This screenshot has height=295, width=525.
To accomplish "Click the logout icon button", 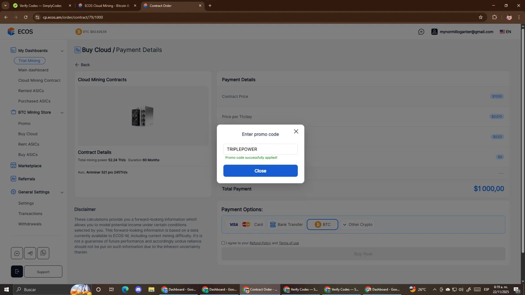I will tap(17, 272).
